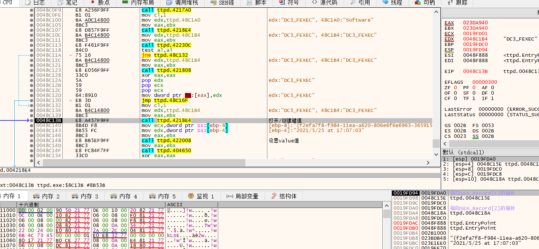Screen dimensions: 539x249
Task: Select the ECX register value 0019FD01
Action: point(476,34)
